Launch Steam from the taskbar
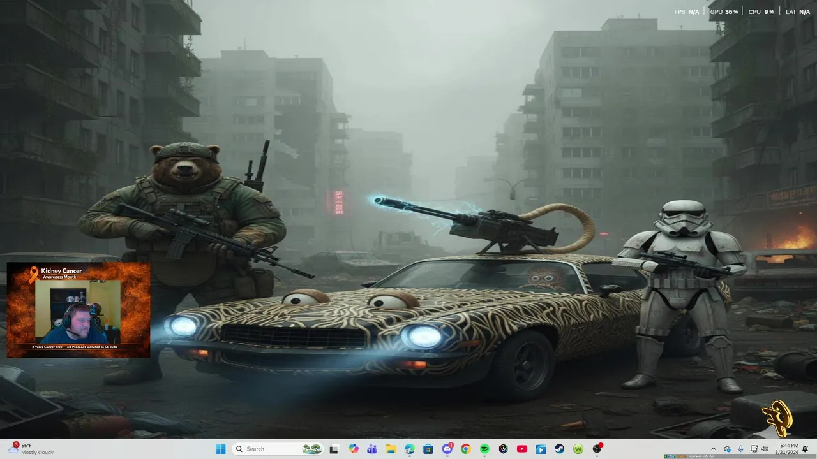This screenshot has height=459, width=817. 559,449
